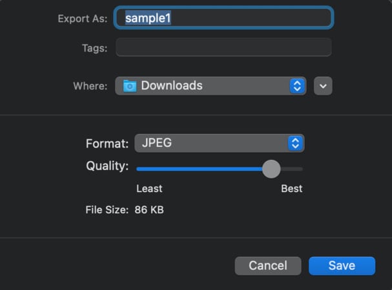Click the Quality label
Image resolution: width=392 pixels, height=290 pixels.
[x=107, y=166]
